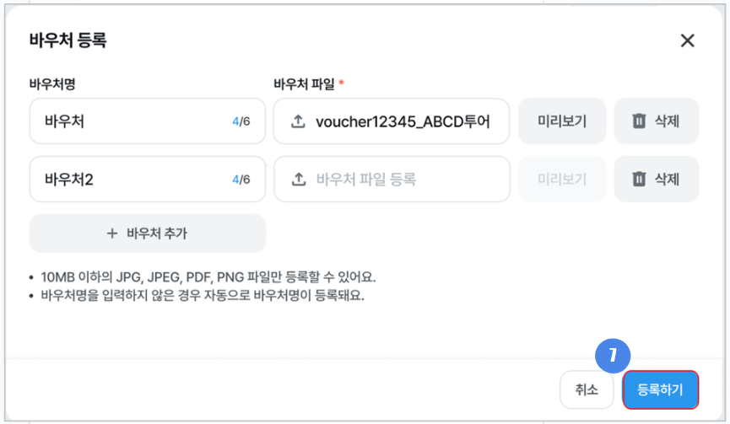Viewport: 730px width, 424px height.
Task: Click upload icon beside voucher12345_ABCD투어 file
Action: [297, 121]
